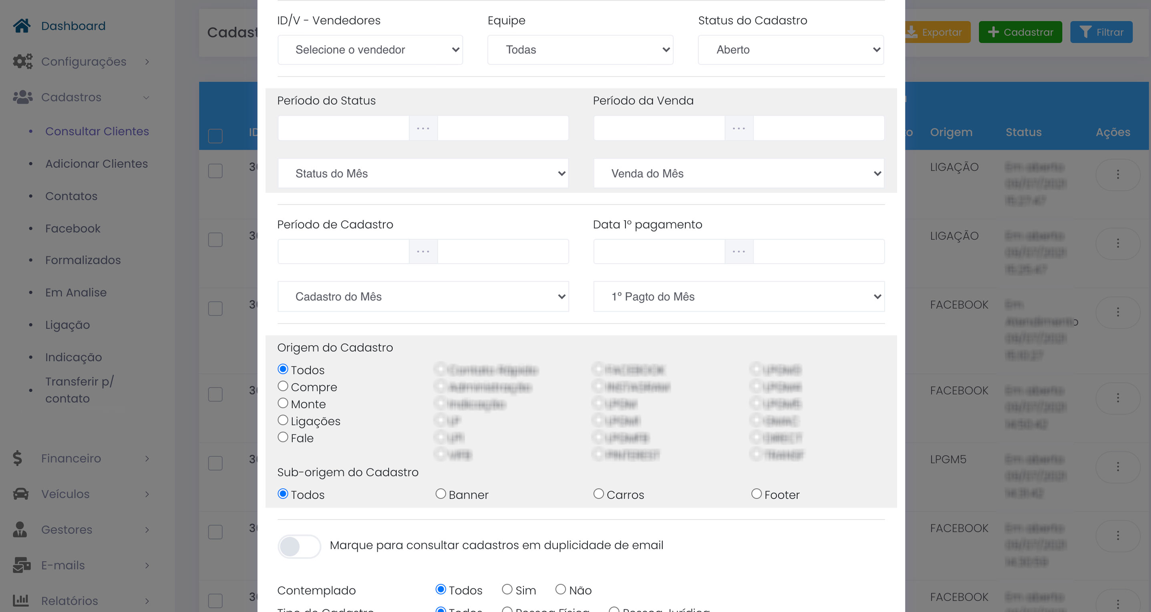Click Período da Venda end date field
This screenshot has width=1151, height=612.
point(819,128)
